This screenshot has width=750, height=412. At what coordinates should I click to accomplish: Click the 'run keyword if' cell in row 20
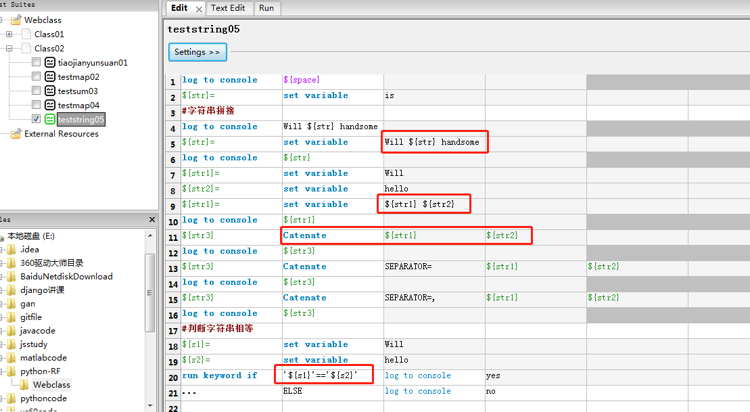click(x=231, y=377)
